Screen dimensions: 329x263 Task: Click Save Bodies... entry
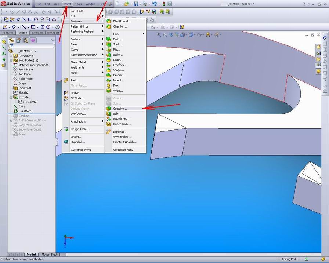pyautogui.click(x=122, y=137)
